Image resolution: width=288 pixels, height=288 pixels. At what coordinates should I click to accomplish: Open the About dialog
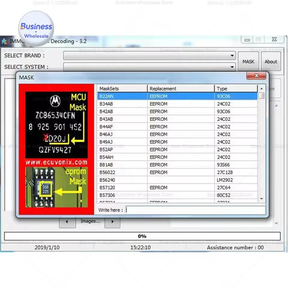(x=271, y=61)
